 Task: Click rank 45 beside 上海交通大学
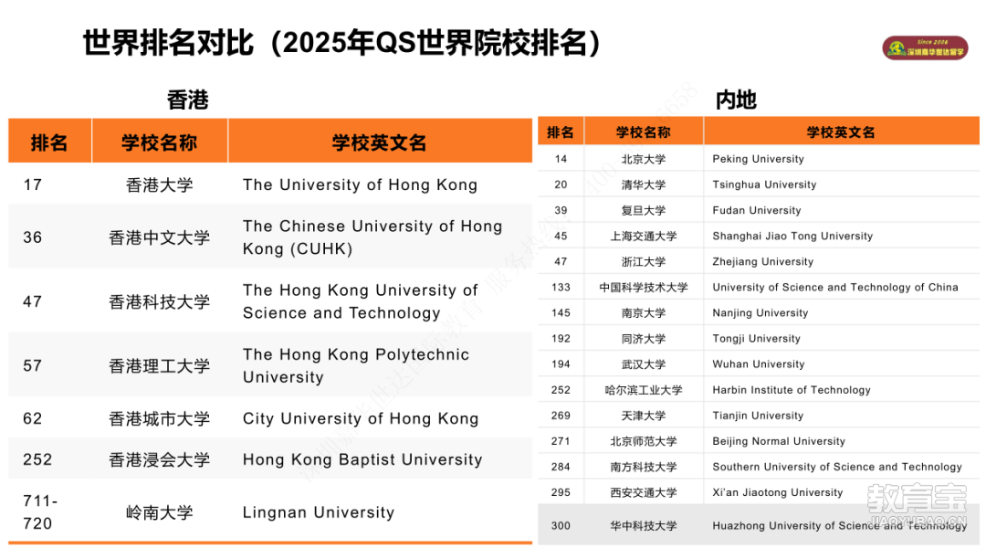click(561, 236)
